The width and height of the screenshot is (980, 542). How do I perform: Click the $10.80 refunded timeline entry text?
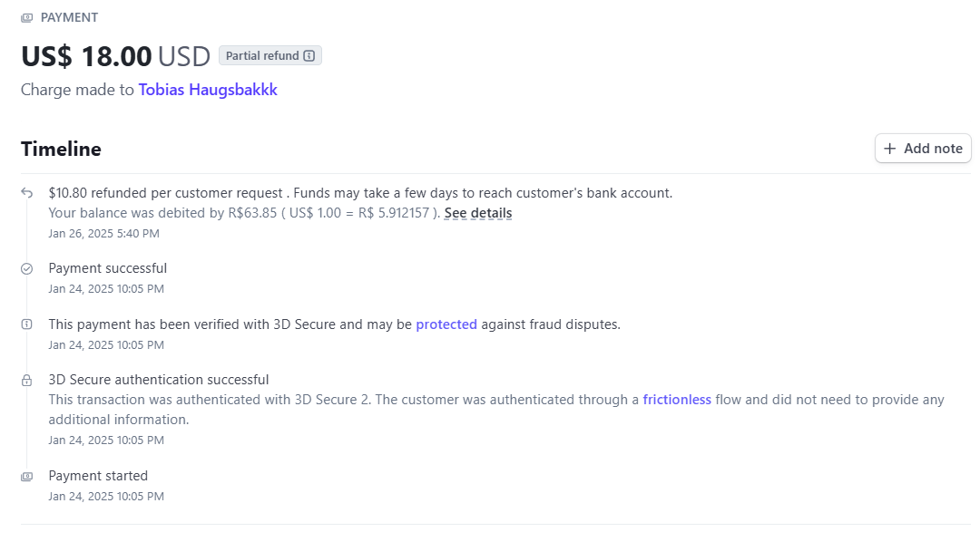click(360, 193)
